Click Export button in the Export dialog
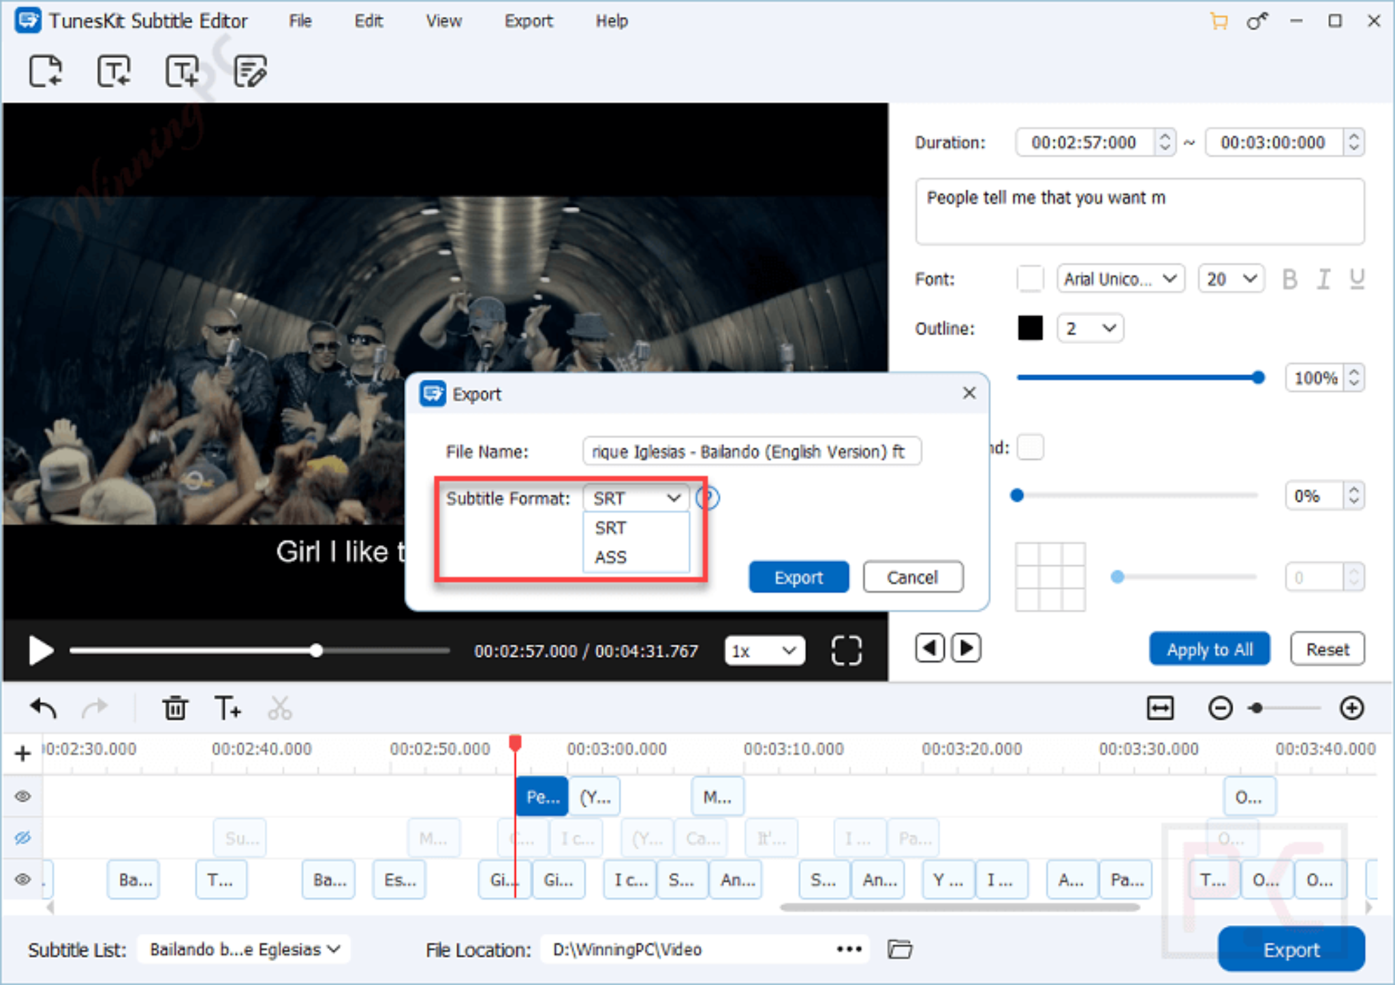Viewport: 1395px width, 985px height. click(x=798, y=577)
